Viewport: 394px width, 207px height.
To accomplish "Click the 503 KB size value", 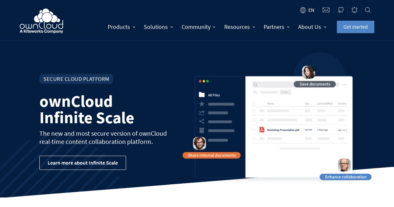I will 308,130.
